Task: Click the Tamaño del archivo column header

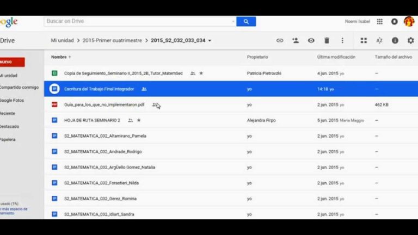Action: (393, 57)
